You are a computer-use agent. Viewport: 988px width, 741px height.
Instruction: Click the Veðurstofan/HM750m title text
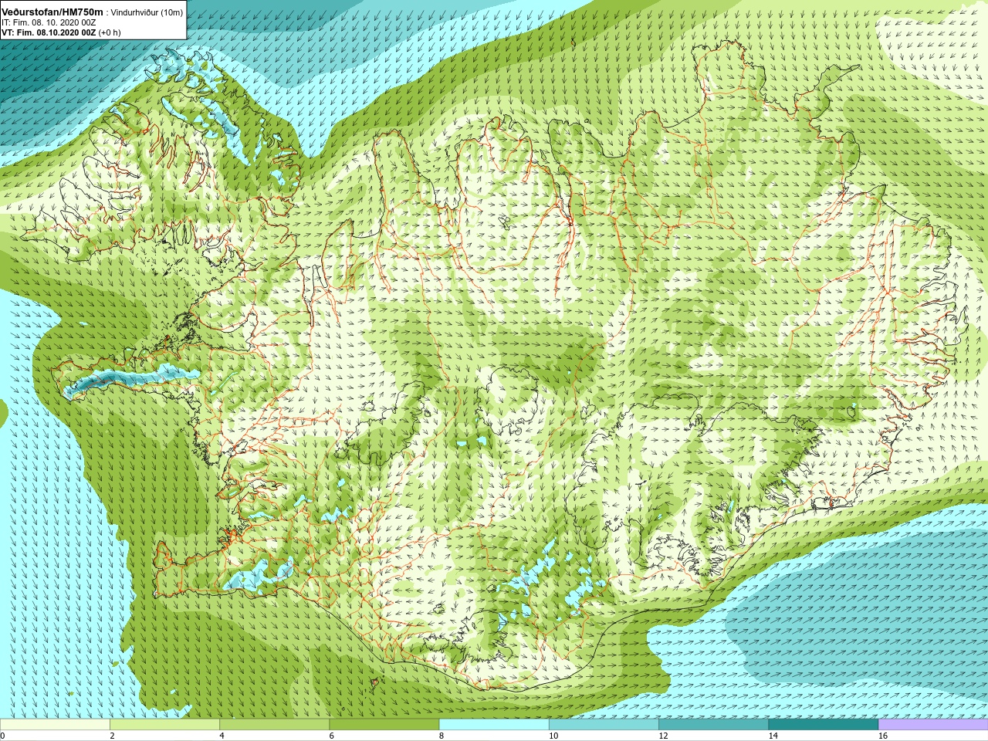[52, 12]
